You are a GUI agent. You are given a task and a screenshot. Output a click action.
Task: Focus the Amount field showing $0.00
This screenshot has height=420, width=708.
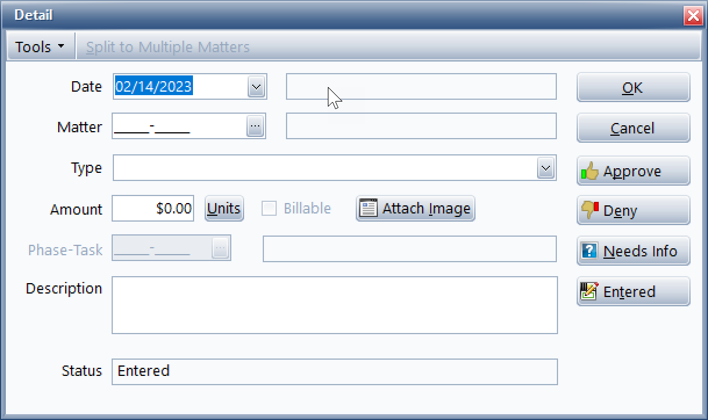[x=153, y=208]
